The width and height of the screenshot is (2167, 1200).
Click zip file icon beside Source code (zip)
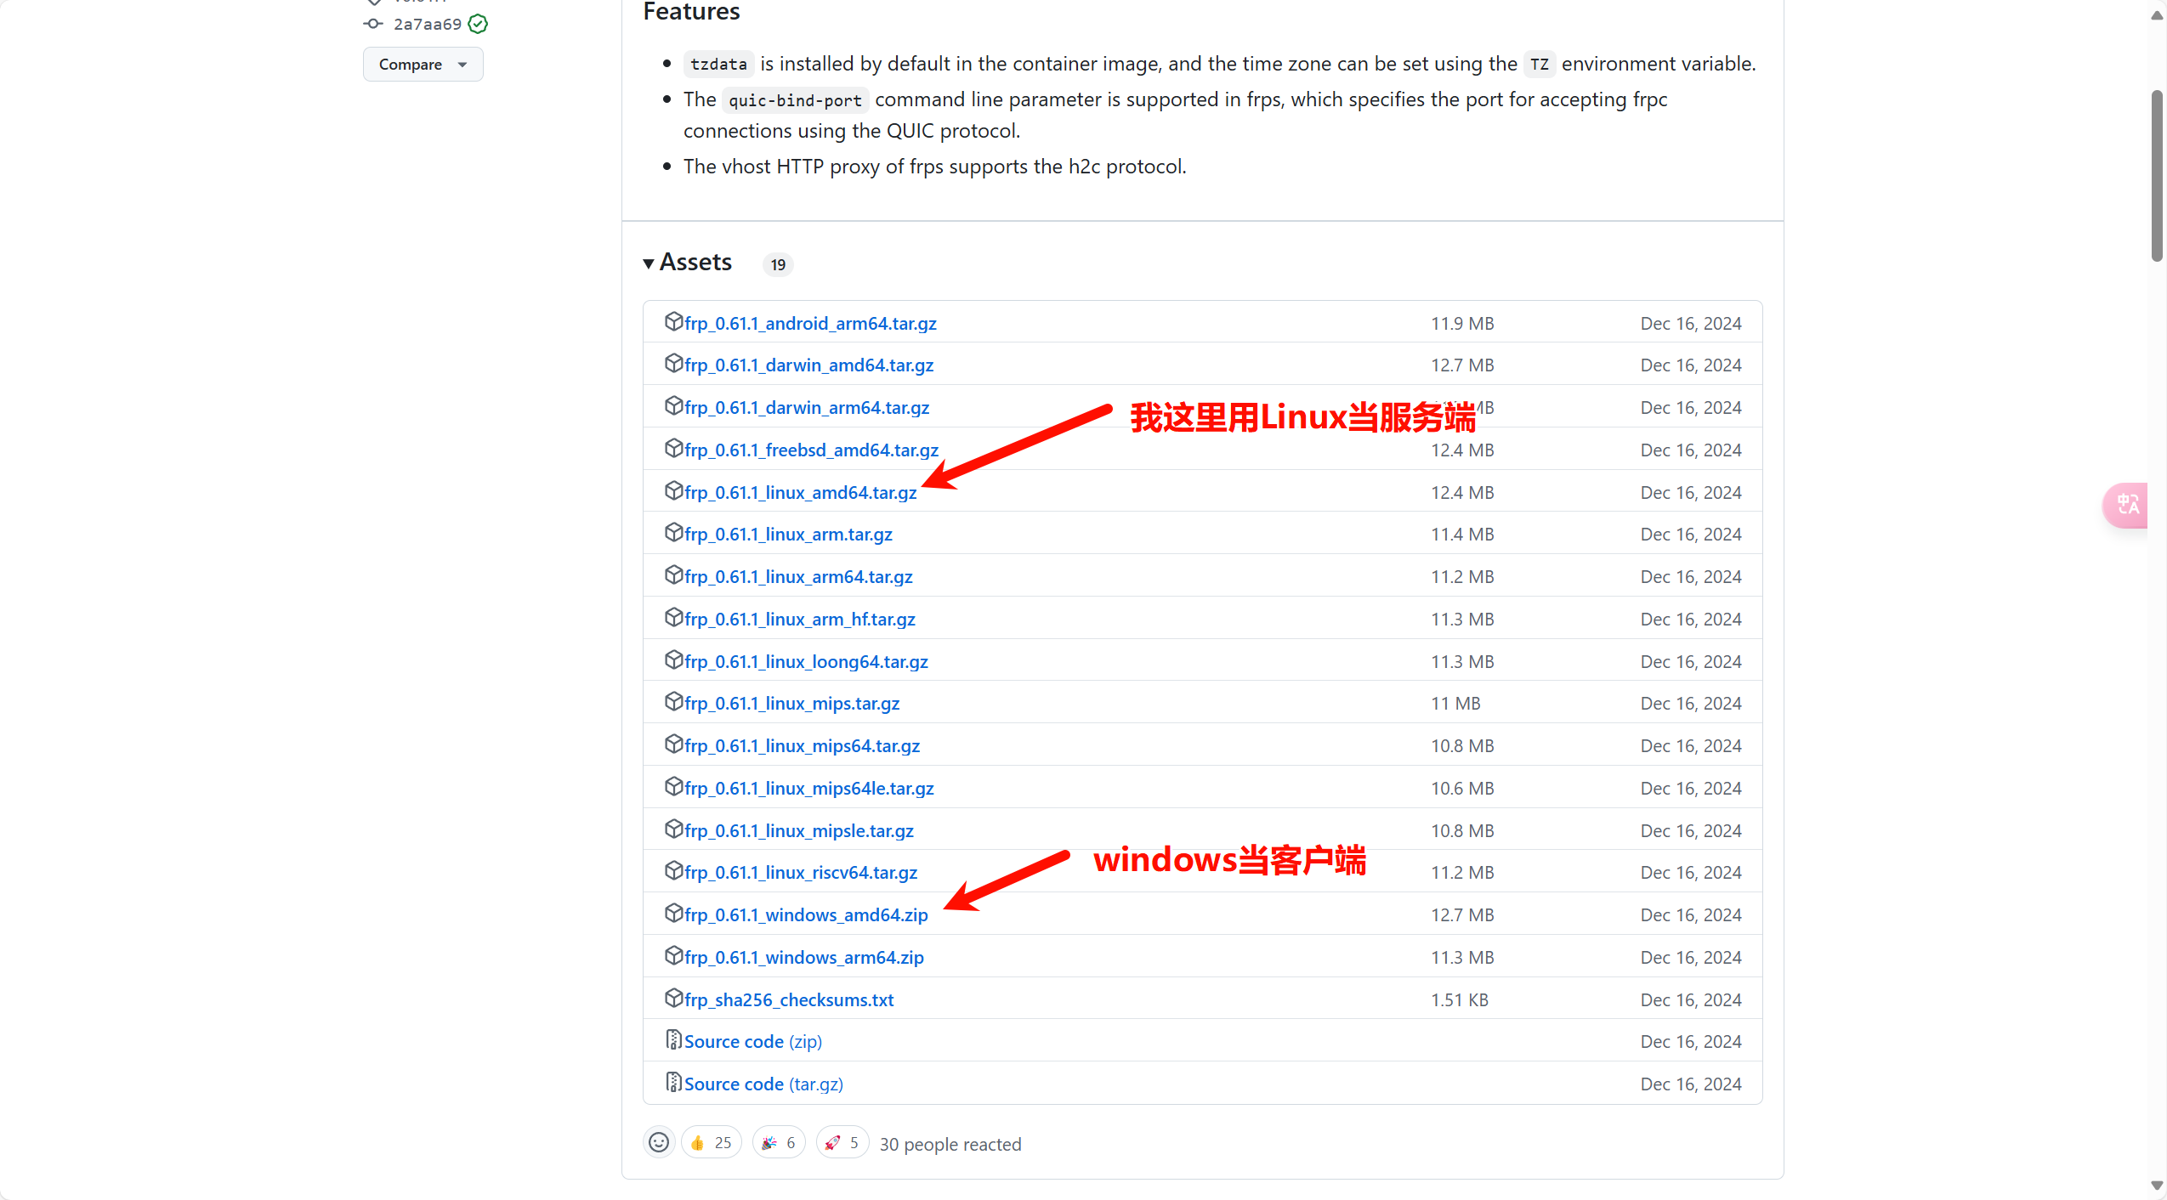[x=673, y=1039]
